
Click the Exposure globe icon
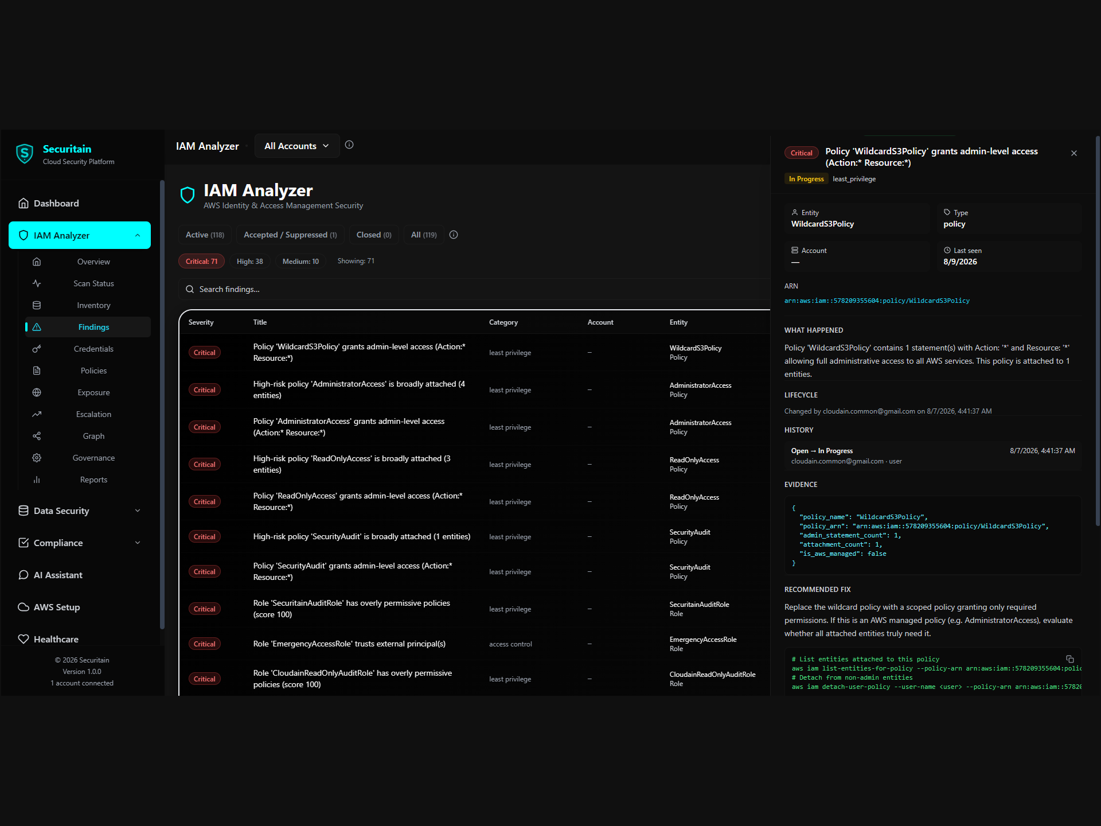[37, 392]
